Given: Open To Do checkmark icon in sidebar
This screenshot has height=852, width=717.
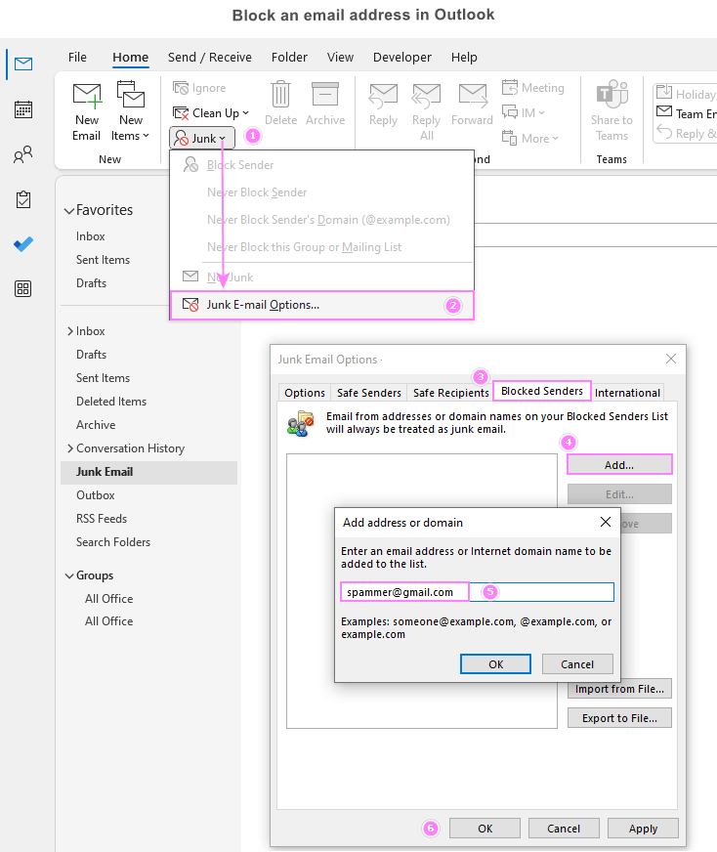Looking at the screenshot, I should point(23,244).
